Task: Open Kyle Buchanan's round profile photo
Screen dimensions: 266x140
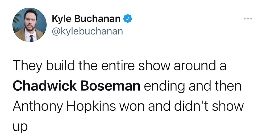Action: [30, 25]
